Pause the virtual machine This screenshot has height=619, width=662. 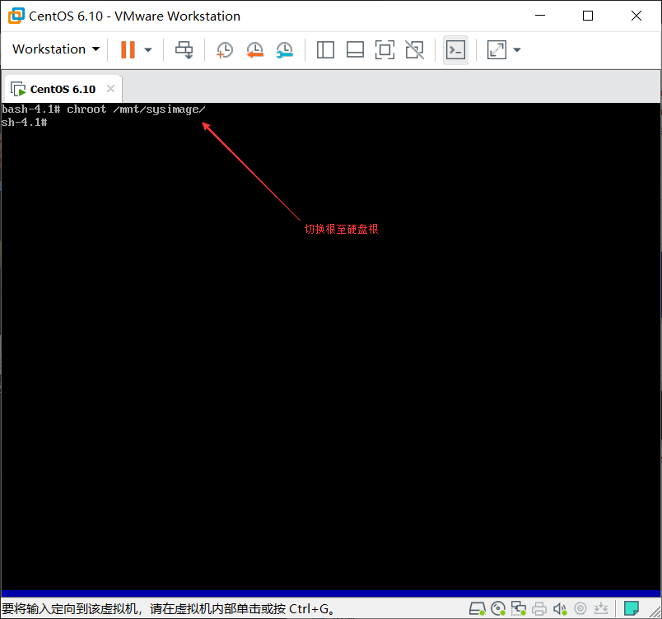[x=128, y=49]
